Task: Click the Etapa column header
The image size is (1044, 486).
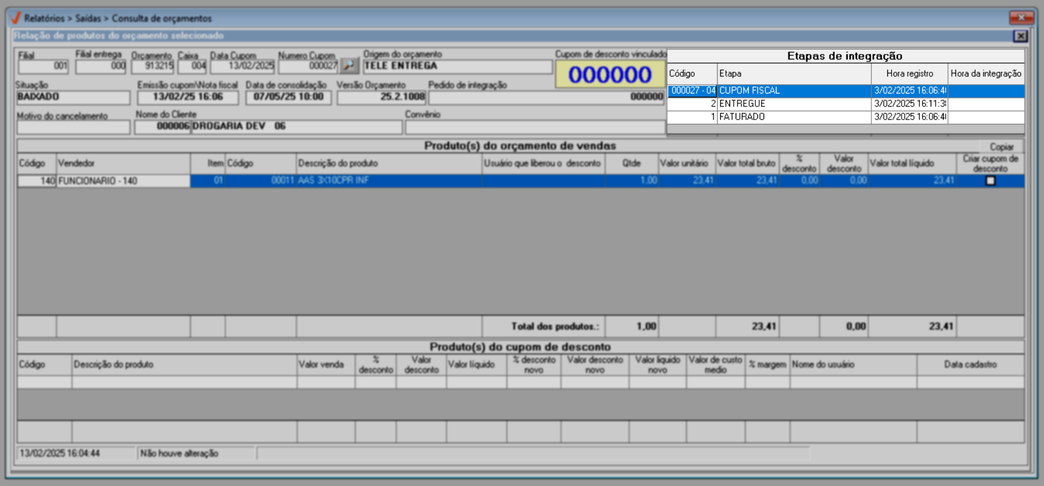Action: tap(794, 74)
